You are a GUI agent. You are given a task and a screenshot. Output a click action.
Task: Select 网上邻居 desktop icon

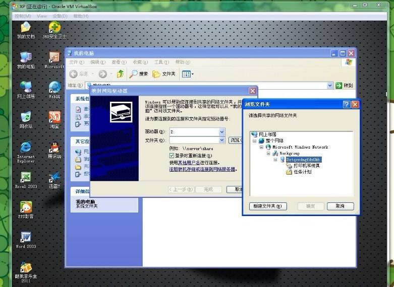coord(26,90)
